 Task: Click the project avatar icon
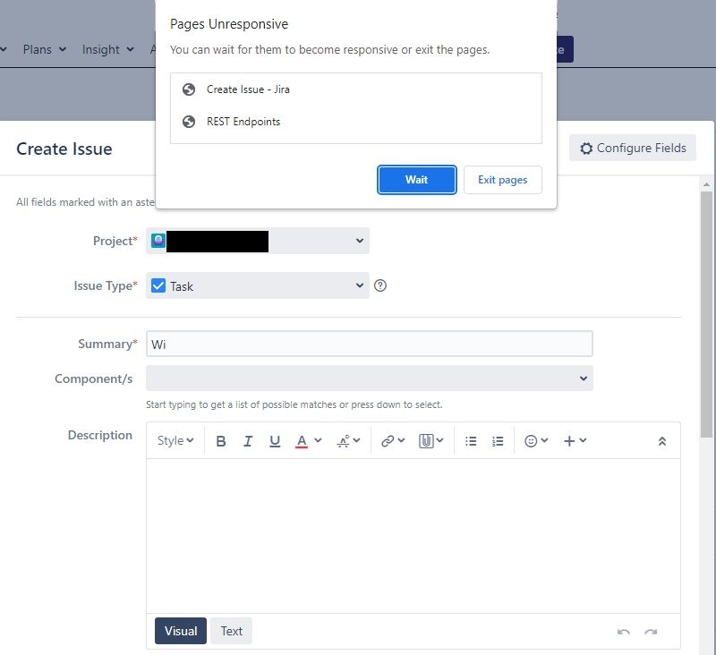tap(158, 241)
